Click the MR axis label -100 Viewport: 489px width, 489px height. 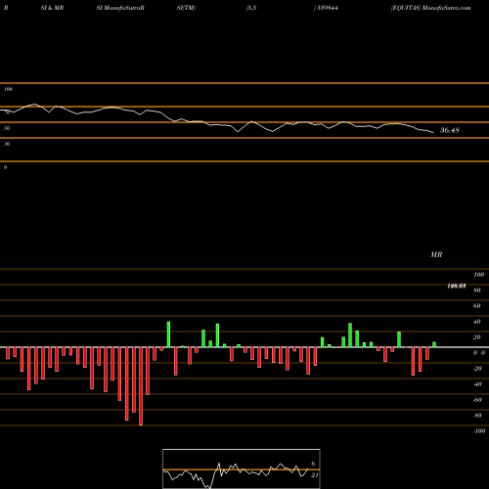click(x=479, y=431)
